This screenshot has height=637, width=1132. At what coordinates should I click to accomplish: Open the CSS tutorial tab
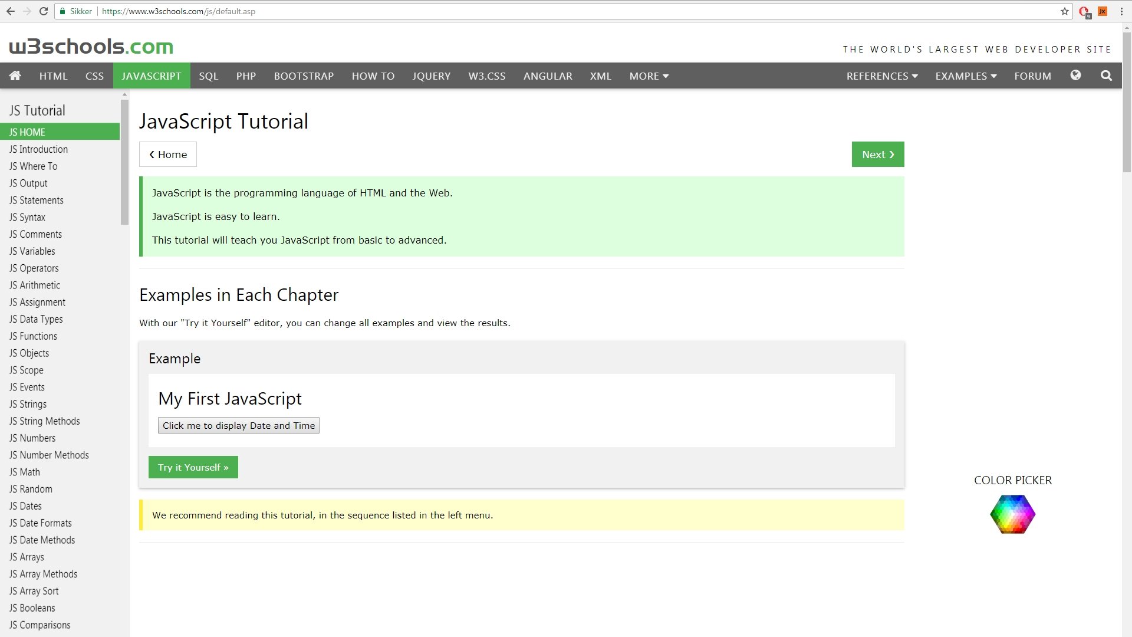point(94,76)
